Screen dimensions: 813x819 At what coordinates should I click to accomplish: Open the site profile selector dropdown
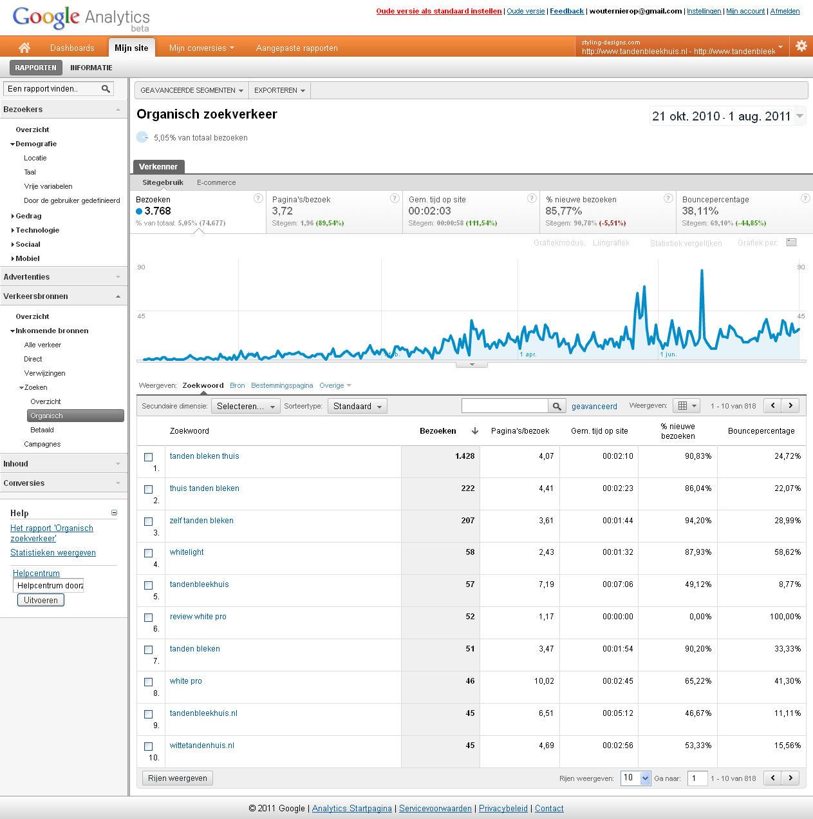point(682,46)
